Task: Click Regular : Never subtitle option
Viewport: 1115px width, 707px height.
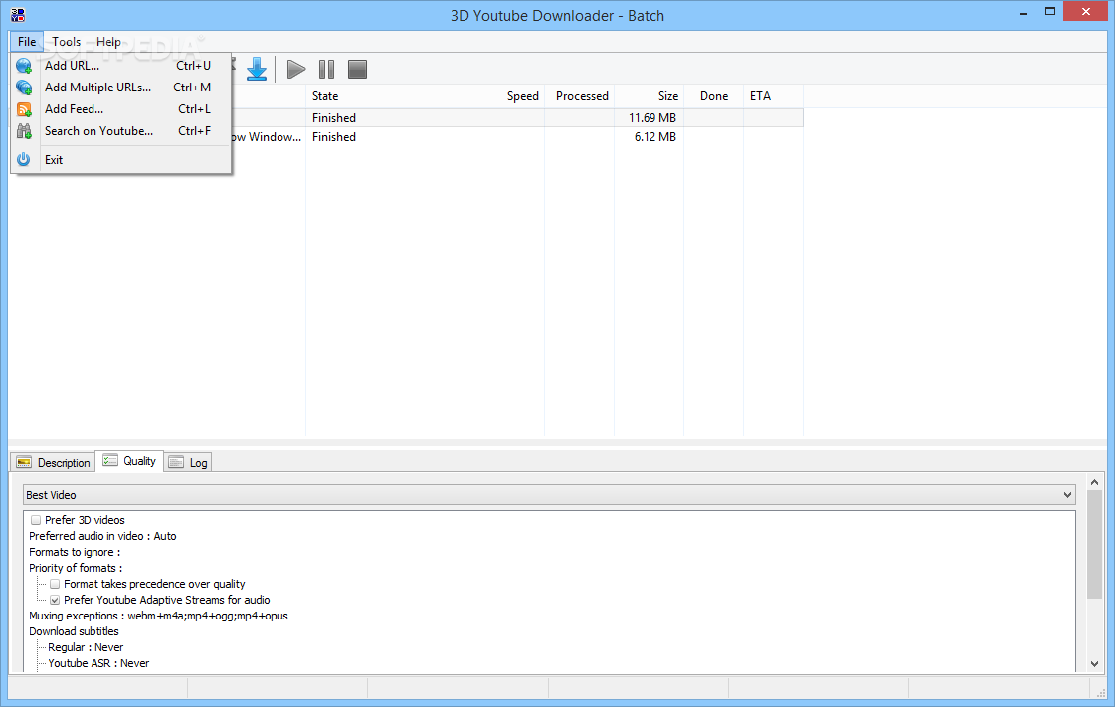Action: 86,647
